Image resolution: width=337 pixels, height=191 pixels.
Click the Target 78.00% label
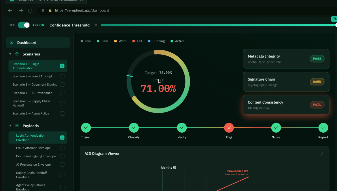coord(158,73)
